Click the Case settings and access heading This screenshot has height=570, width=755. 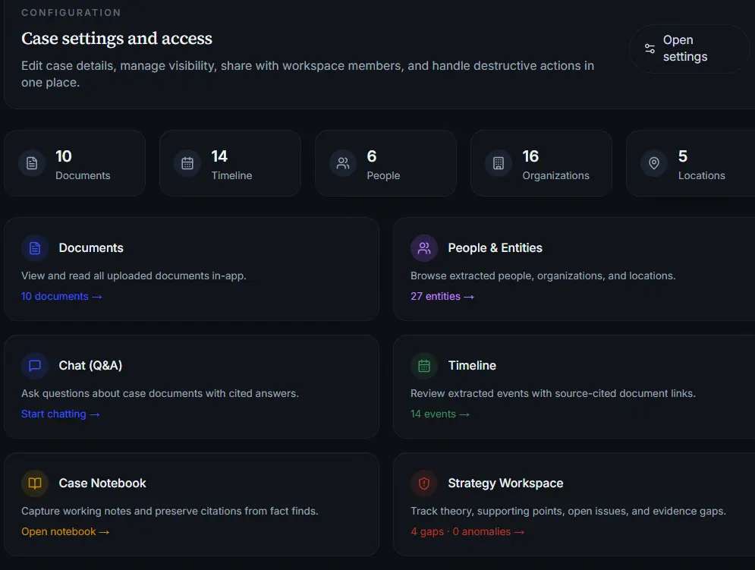coord(117,38)
